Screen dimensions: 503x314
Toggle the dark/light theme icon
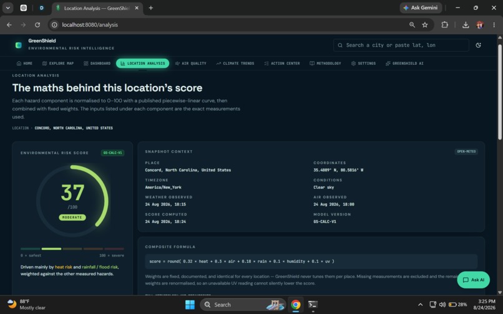pyautogui.click(x=478, y=45)
